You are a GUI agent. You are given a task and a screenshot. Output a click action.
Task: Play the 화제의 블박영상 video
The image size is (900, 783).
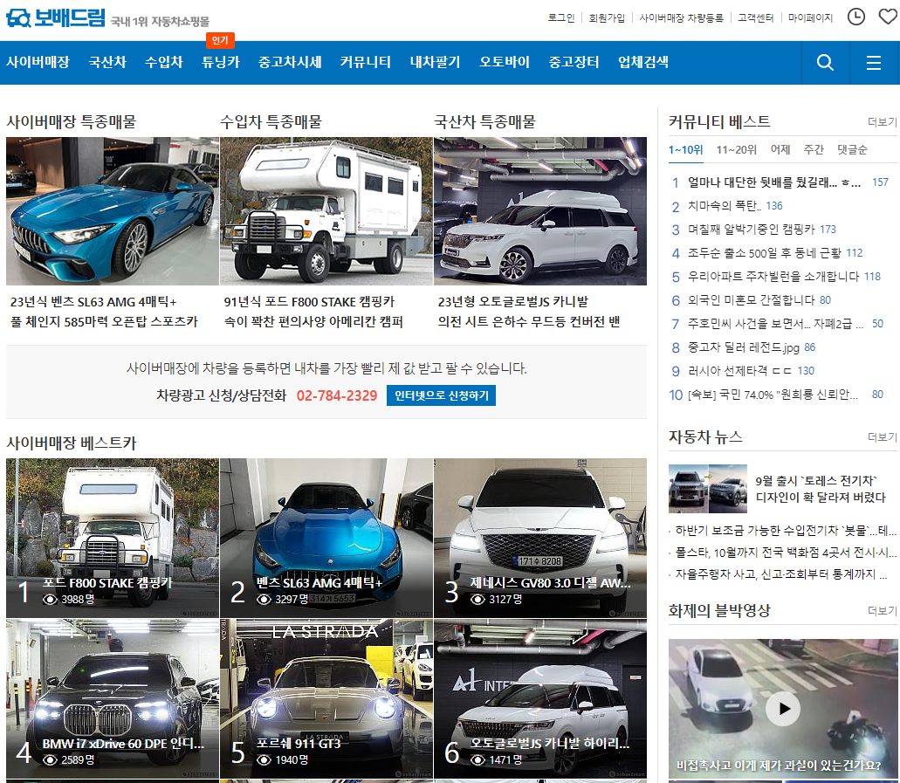(x=783, y=709)
